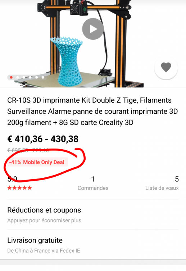Jump to the third image dot

pos(24,77)
